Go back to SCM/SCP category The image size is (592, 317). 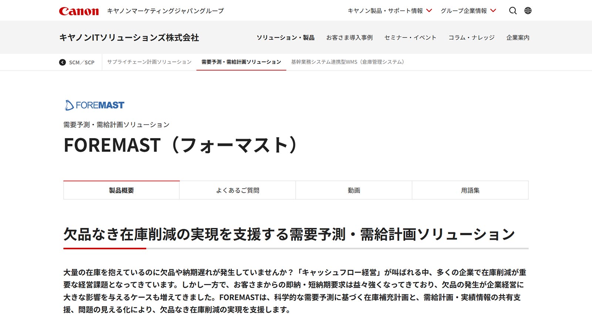tap(81, 62)
